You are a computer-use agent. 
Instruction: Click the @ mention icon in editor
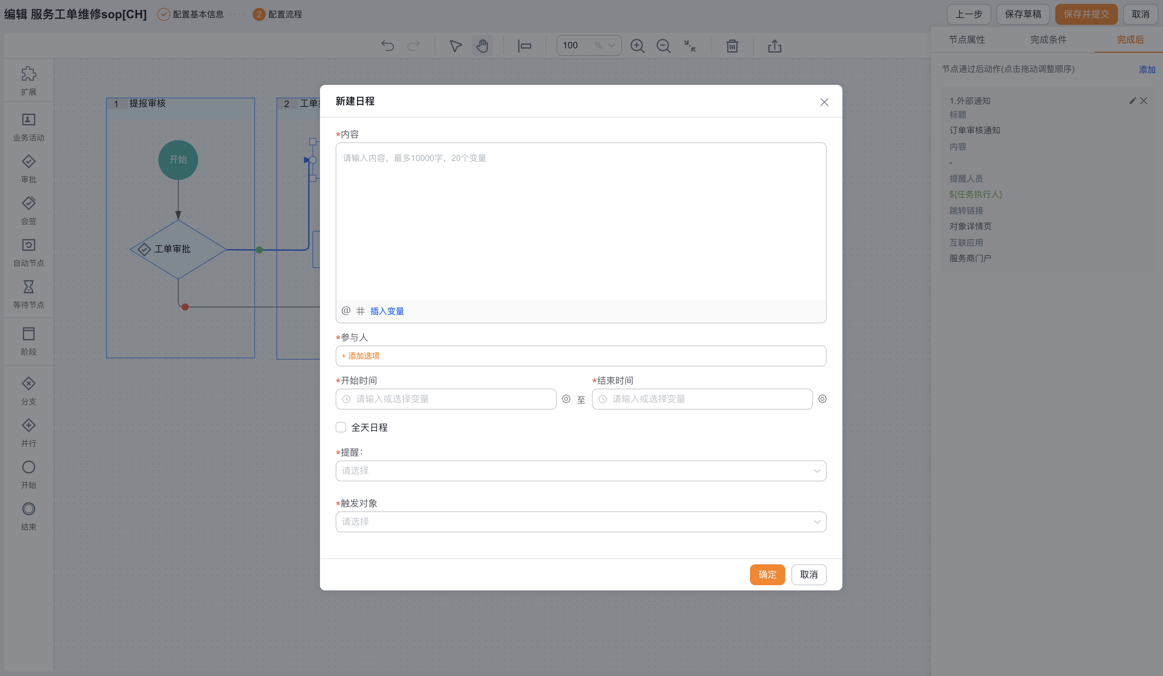[x=346, y=311]
